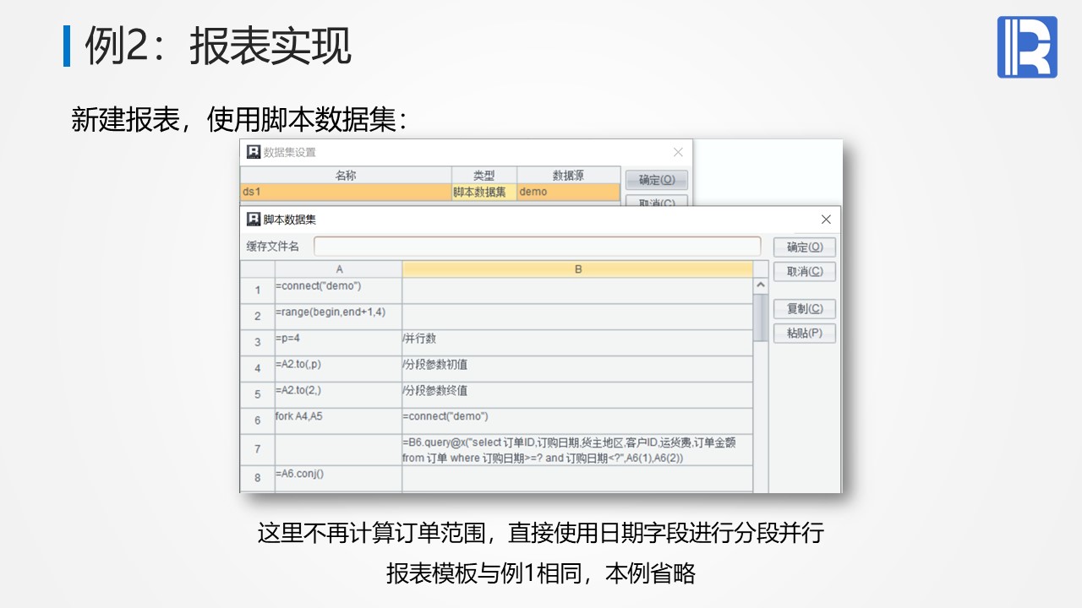Click the 缓存文件名 label
This screenshot has height=608, width=1082.
pyautogui.click(x=273, y=247)
